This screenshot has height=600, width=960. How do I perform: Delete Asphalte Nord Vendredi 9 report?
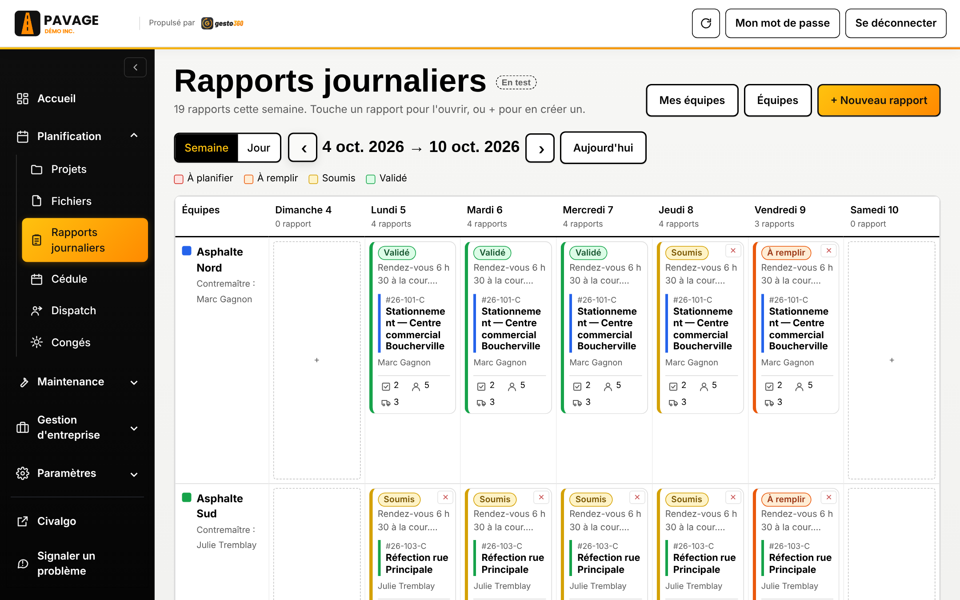(x=829, y=251)
